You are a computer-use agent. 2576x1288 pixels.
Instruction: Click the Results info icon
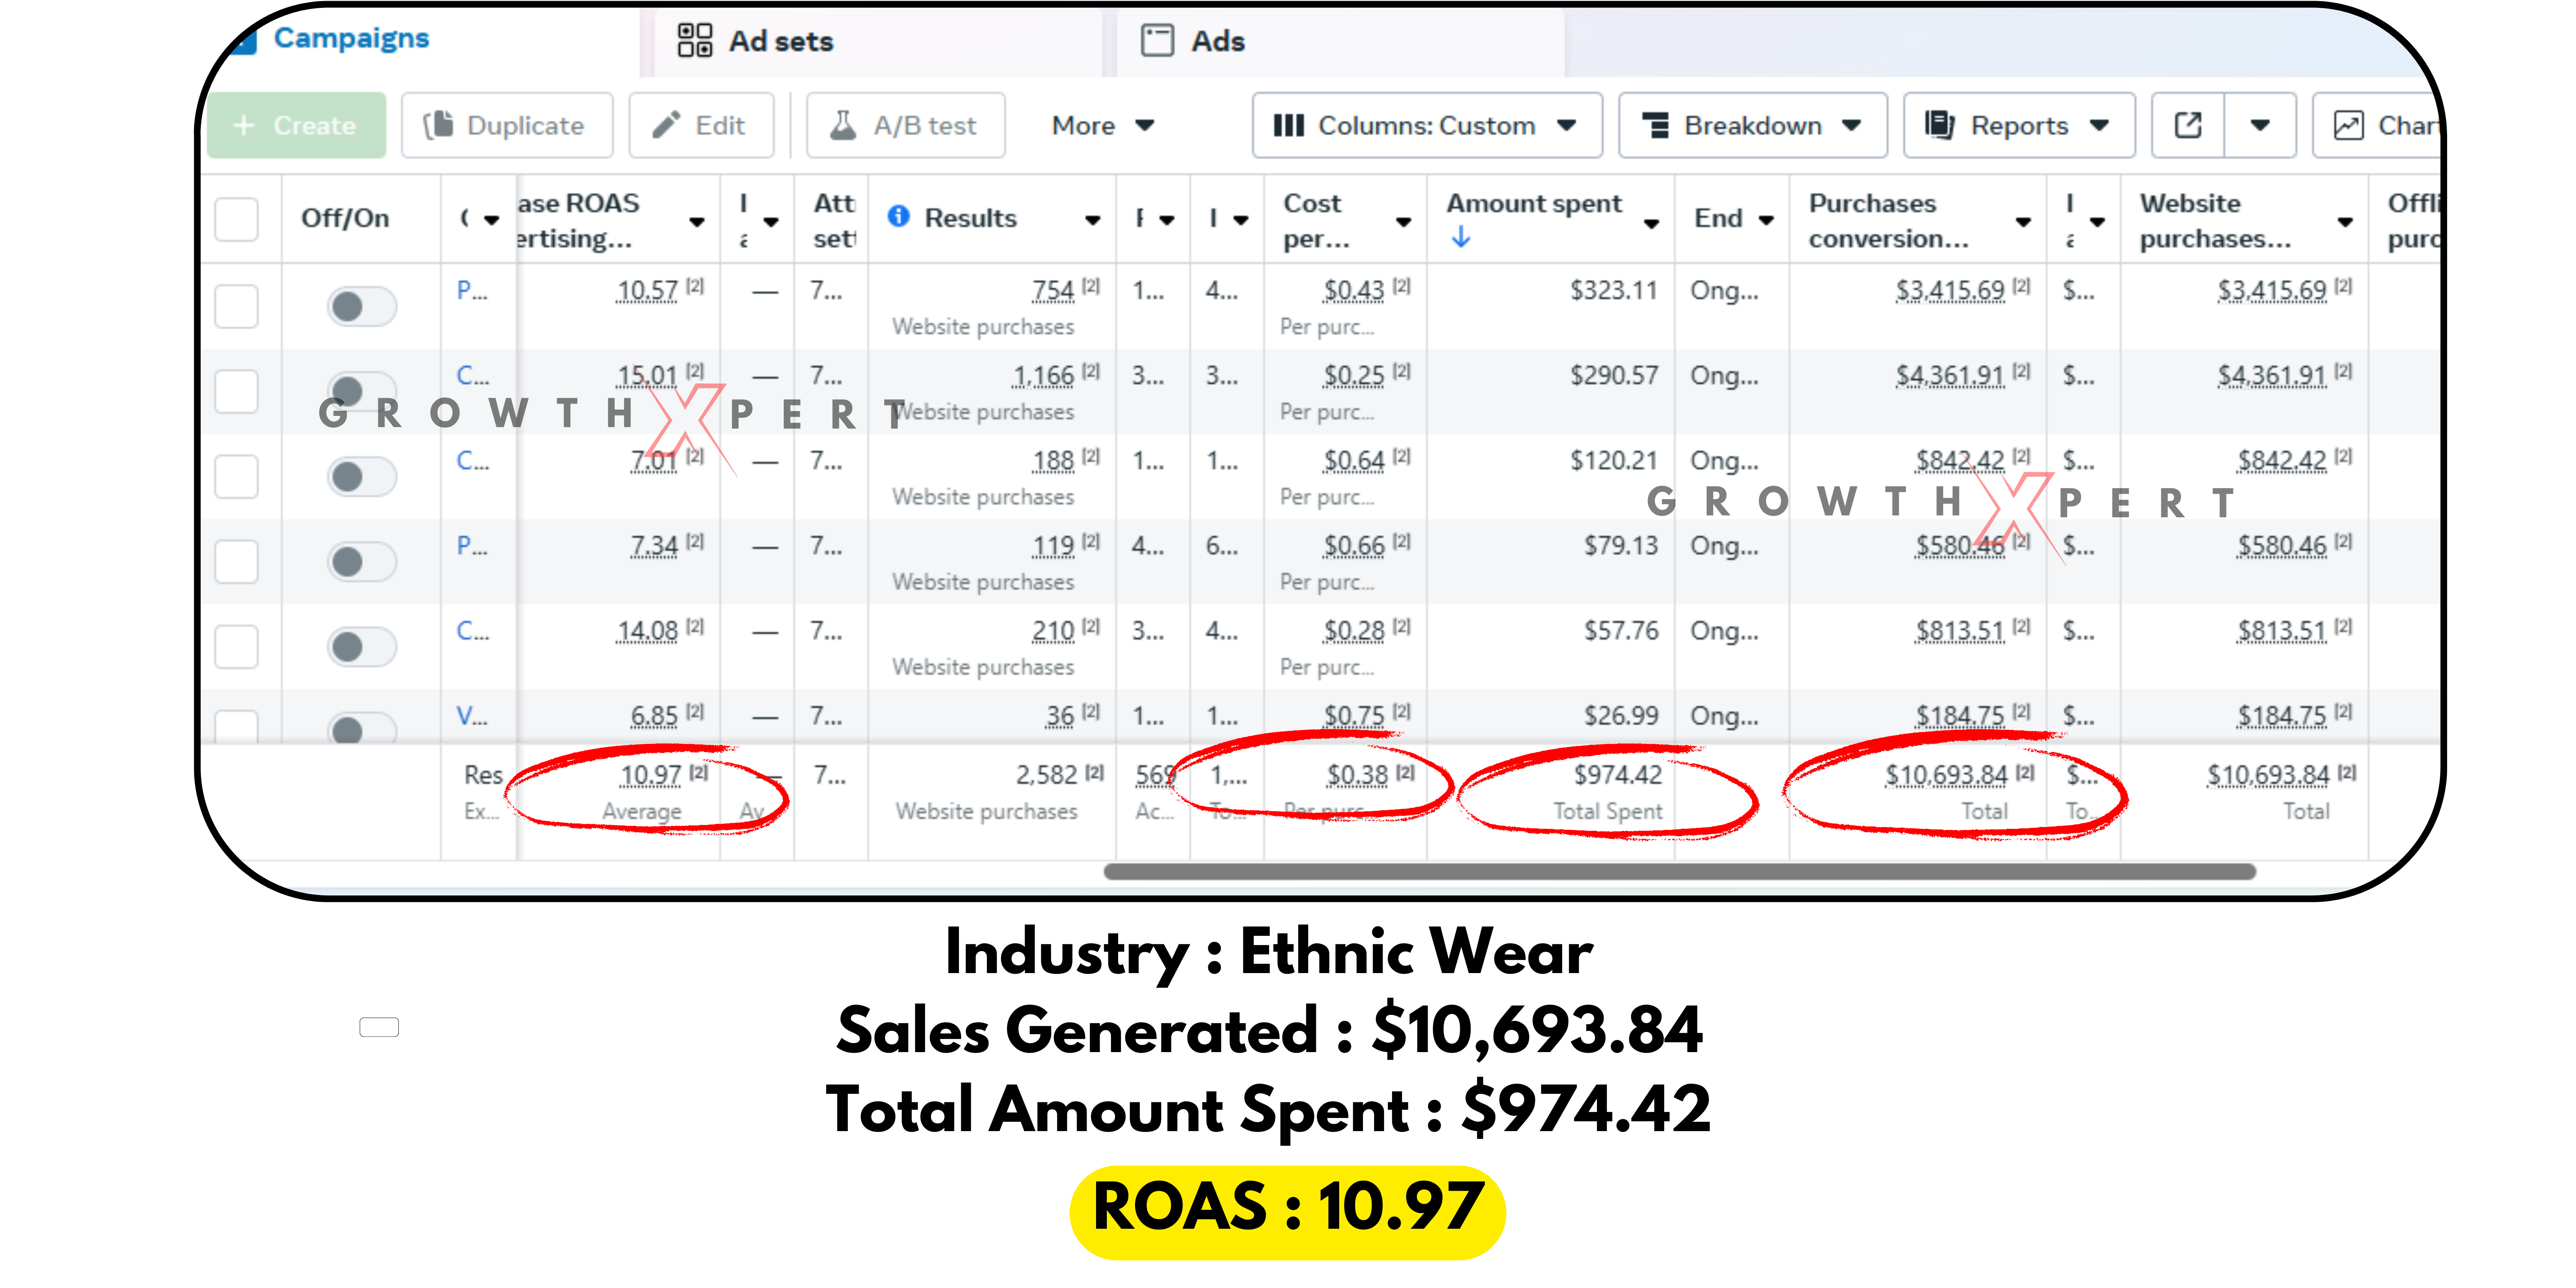pyautogui.click(x=899, y=216)
